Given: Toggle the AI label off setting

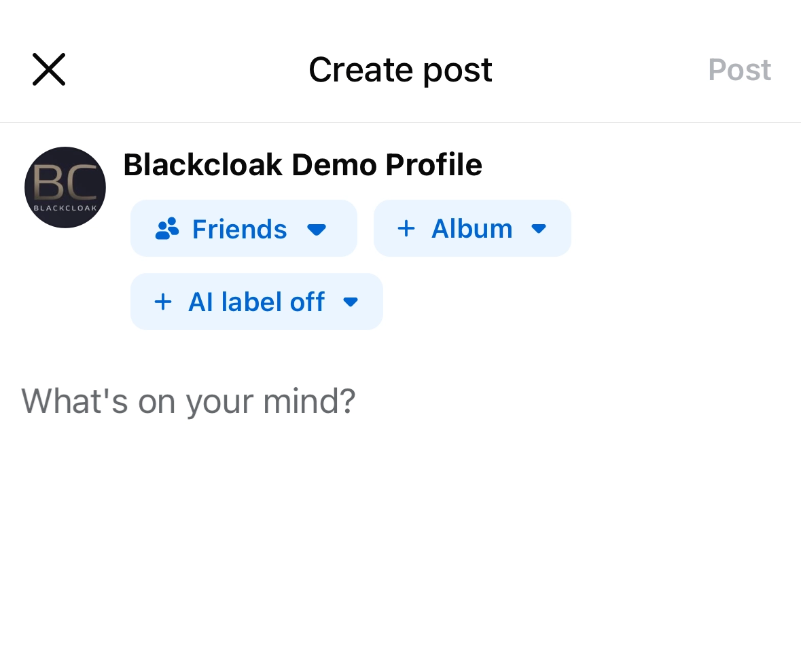Looking at the screenshot, I should (x=256, y=302).
